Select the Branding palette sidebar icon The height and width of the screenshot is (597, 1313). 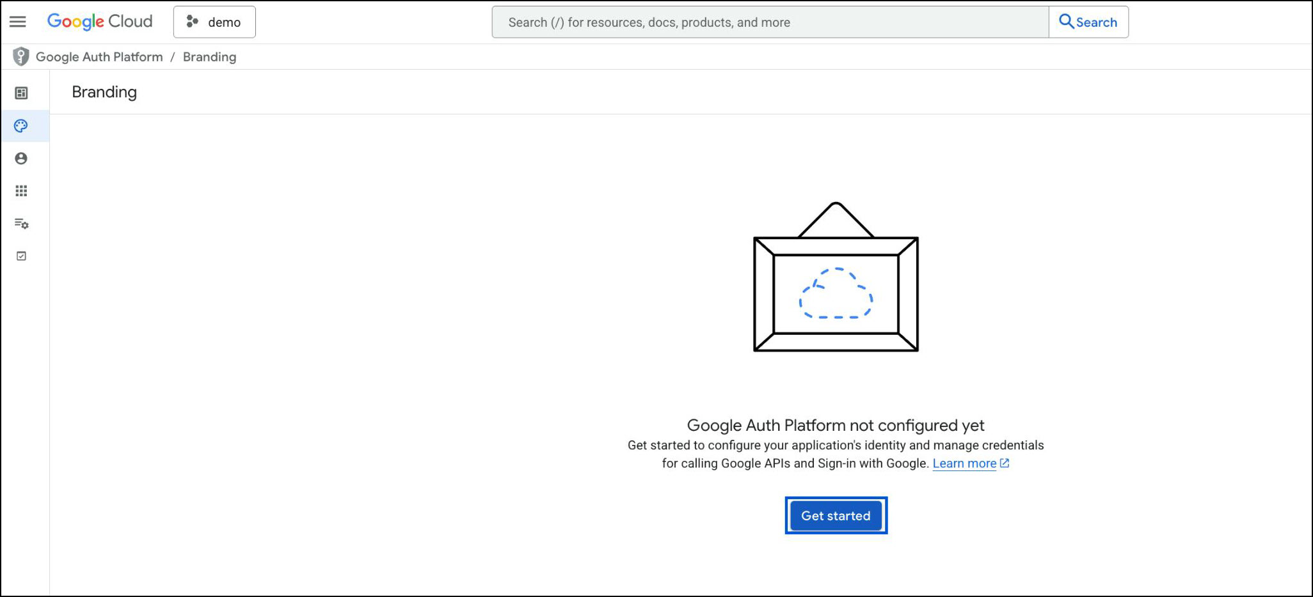pos(21,126)
